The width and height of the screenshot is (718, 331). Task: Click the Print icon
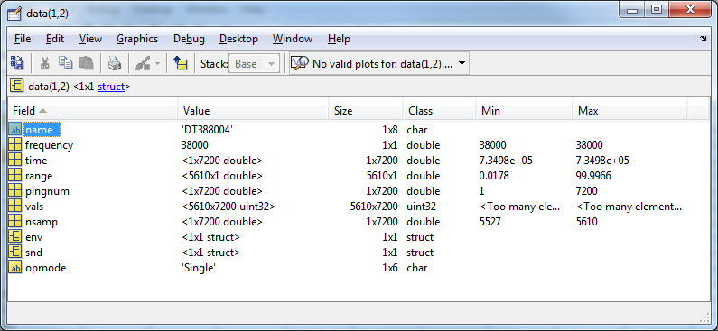115,63
